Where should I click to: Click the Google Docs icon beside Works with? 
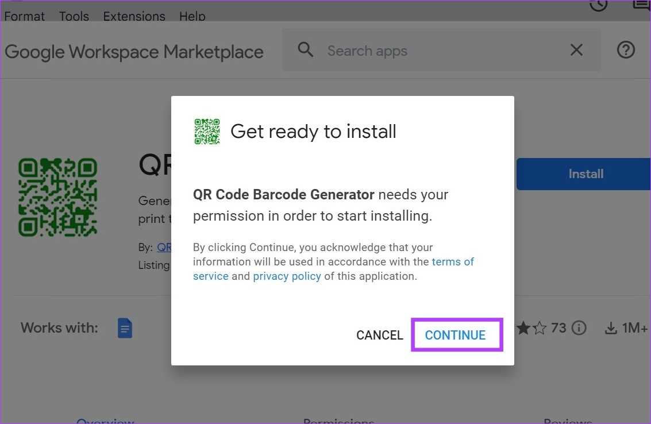point(125,328)
